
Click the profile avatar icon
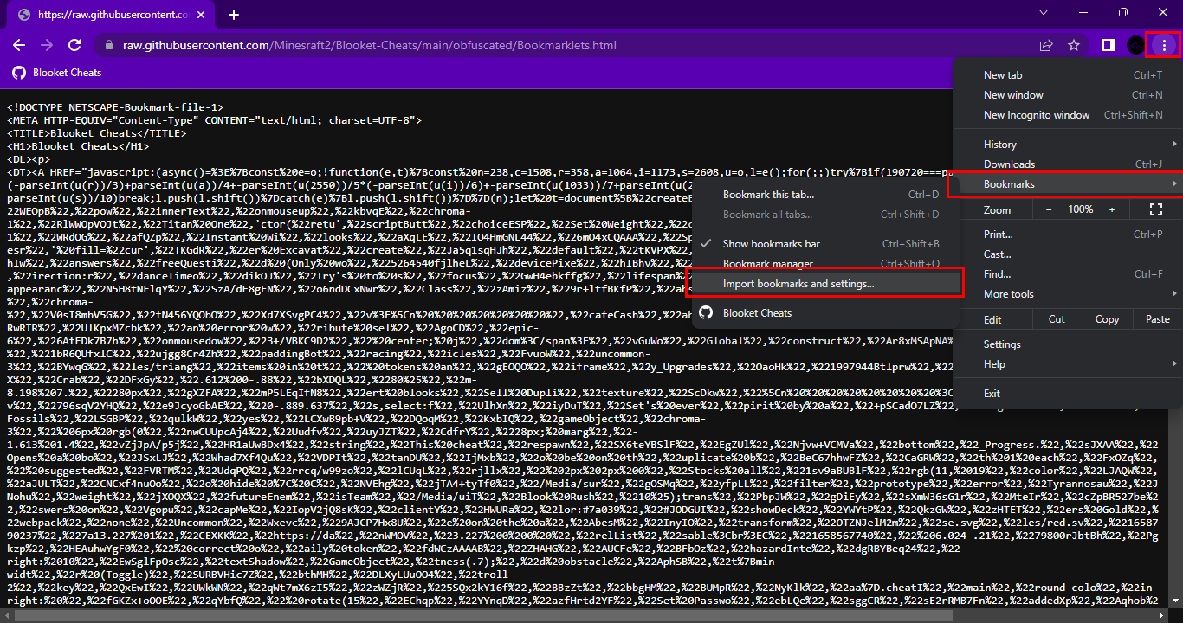tap(1135, 45)
